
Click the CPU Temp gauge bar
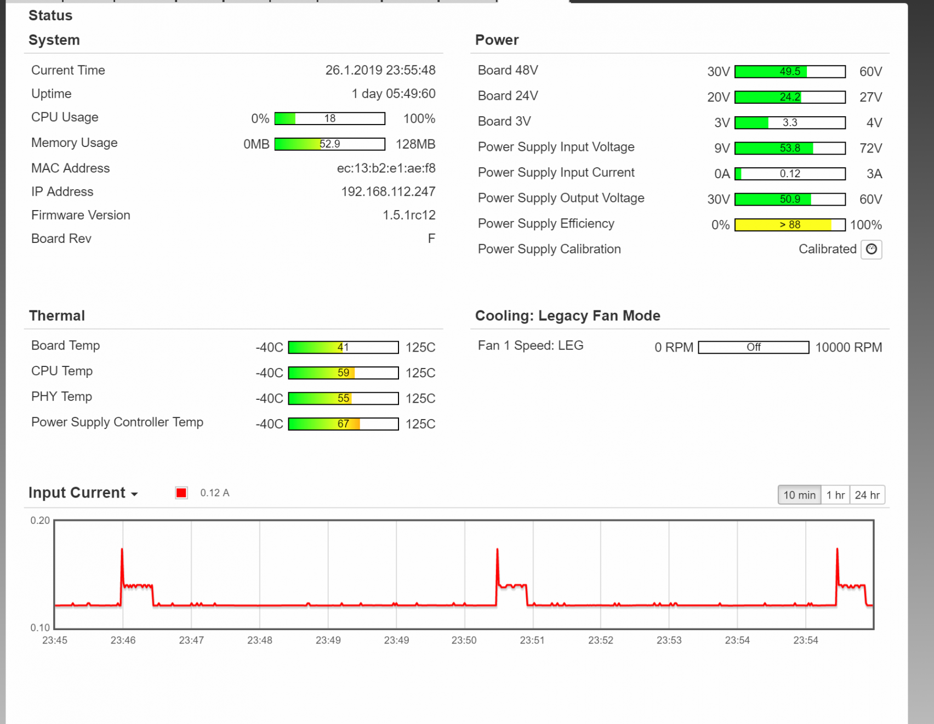point(343,373)
